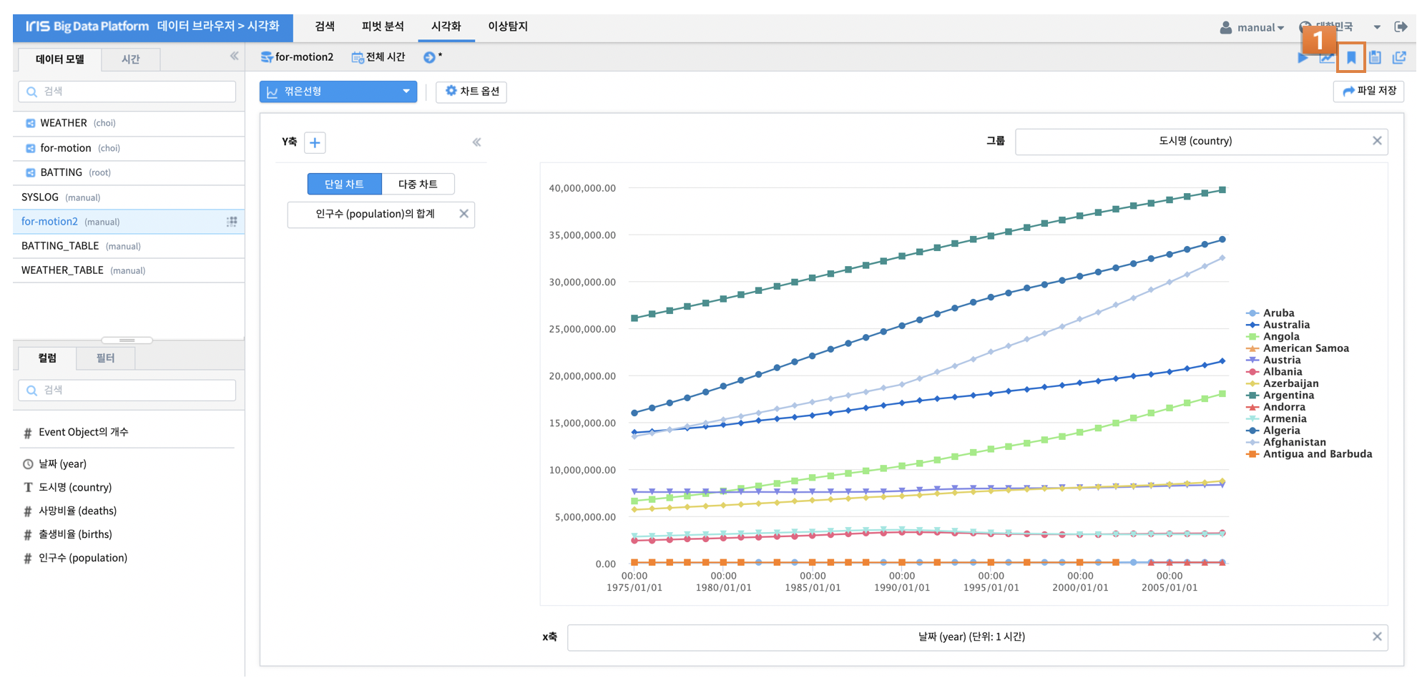Click the blue arrow icon next to asterisk

[x=429, y=57]
